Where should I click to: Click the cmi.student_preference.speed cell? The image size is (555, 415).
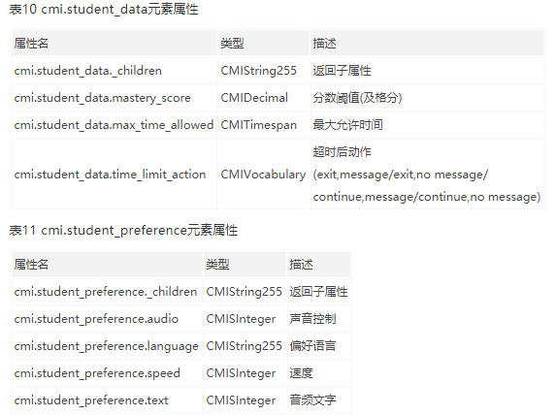pyautogui.click(x=107, y=373)
